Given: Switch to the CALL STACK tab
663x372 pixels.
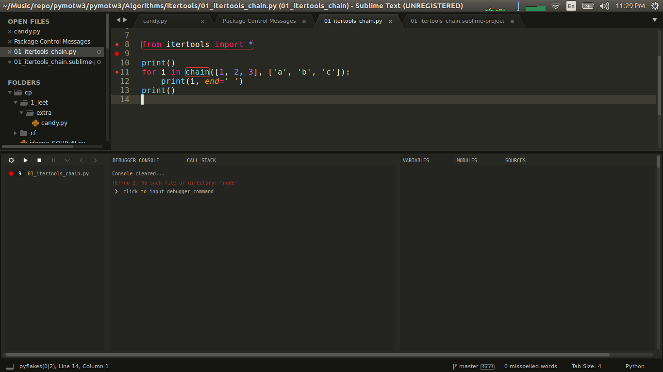Looking at the screenshot, I should [201, 160].
